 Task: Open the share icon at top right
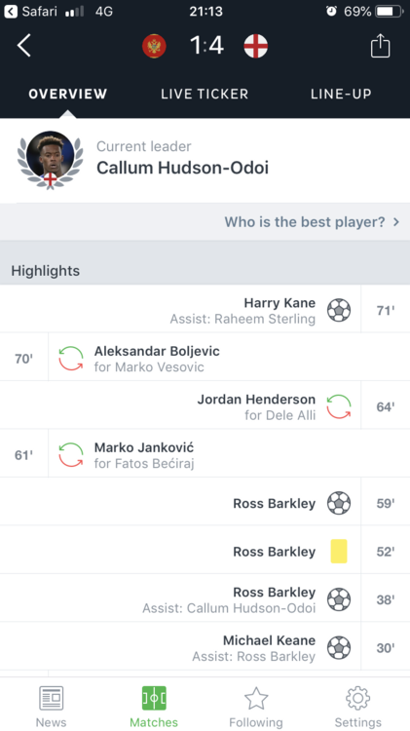point(380,46)
